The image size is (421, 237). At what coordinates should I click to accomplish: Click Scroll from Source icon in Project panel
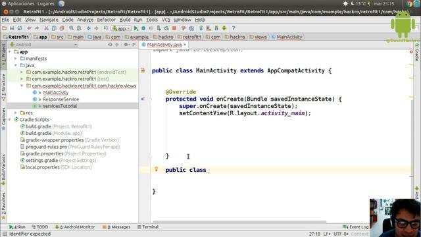110,45
